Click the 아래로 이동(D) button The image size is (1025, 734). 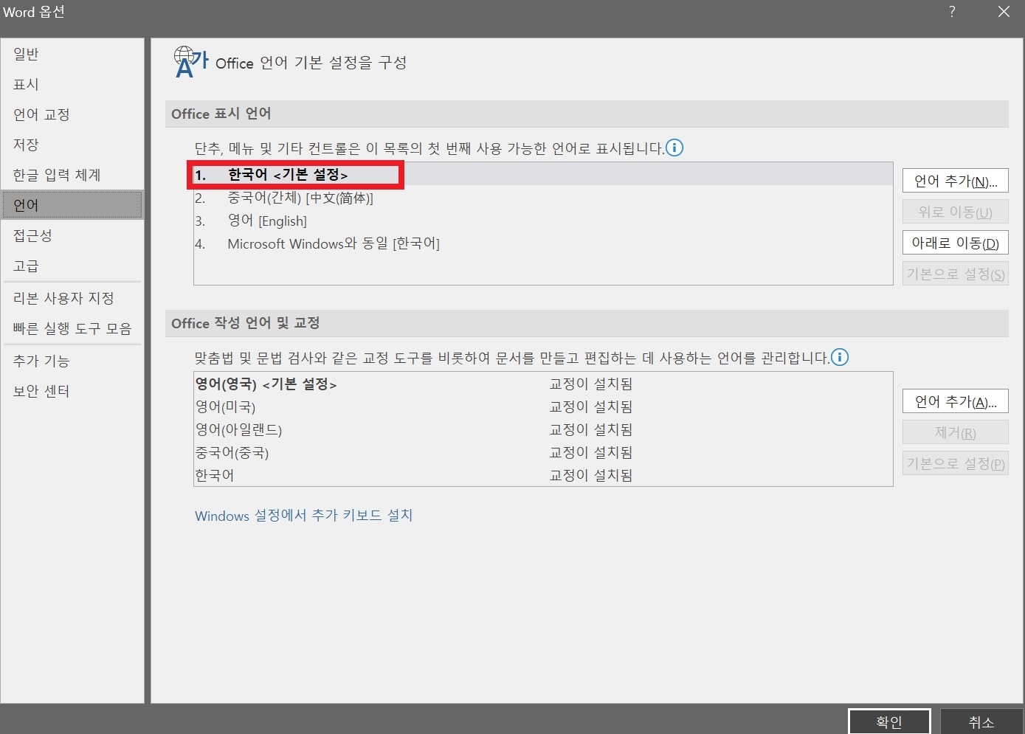pyautogui.click(x=956, y=243)
